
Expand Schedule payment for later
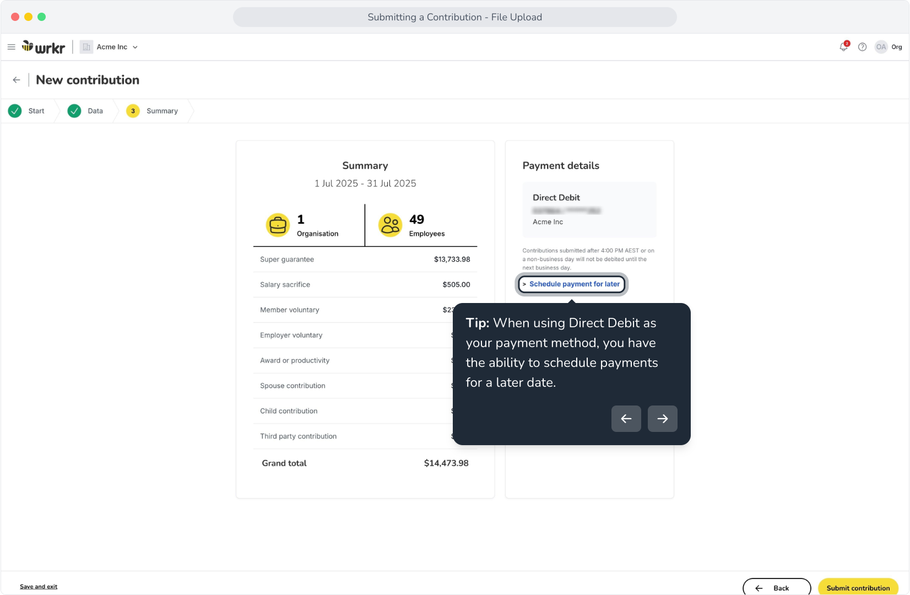coord(572,284)
